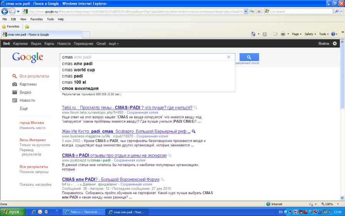Image resolution: width=345 pixels, height=216 pixels.
Task: Click the page scrollbar down arrow
Action: tap(342, 198)
